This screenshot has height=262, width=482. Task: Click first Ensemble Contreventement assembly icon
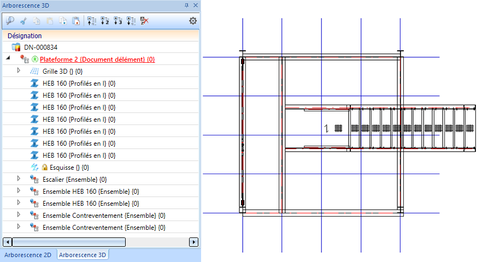point(34,215)
